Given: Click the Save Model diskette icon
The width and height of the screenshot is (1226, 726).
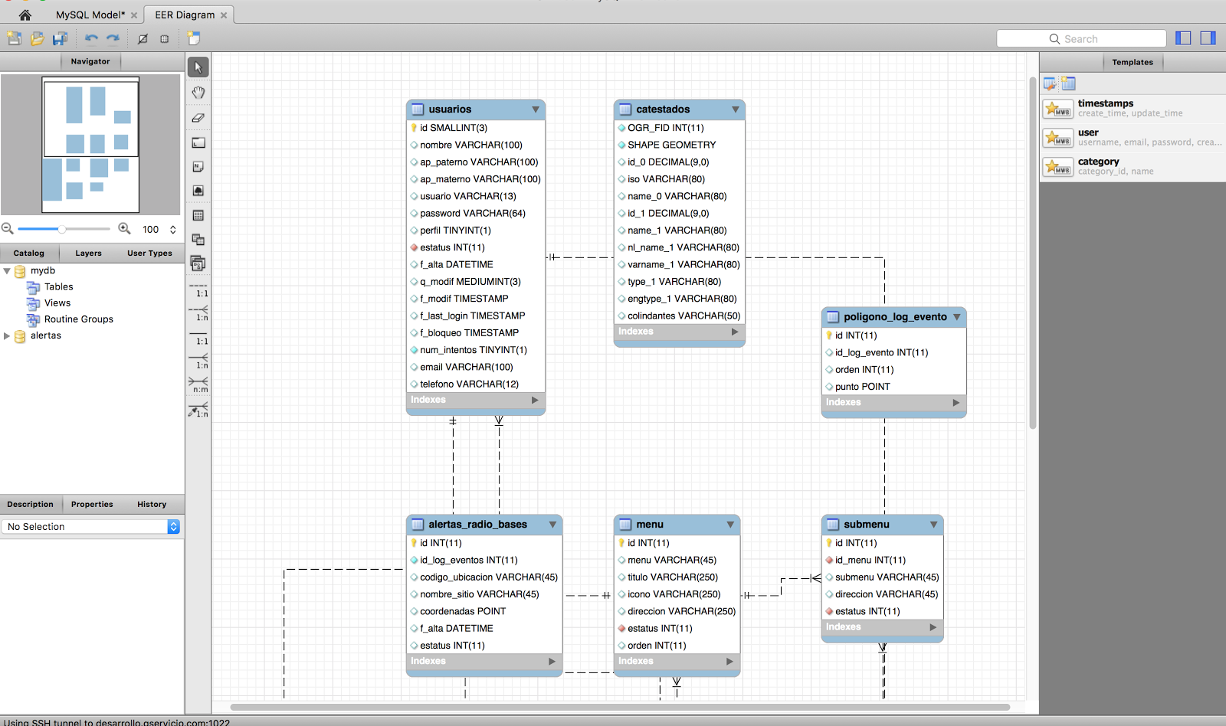Looking at the screenshot, I should pyautogui.click(x=61, y=38).
